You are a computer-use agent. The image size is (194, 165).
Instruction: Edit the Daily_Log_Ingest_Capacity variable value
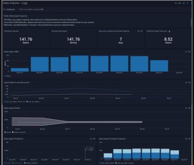(31, 9)
